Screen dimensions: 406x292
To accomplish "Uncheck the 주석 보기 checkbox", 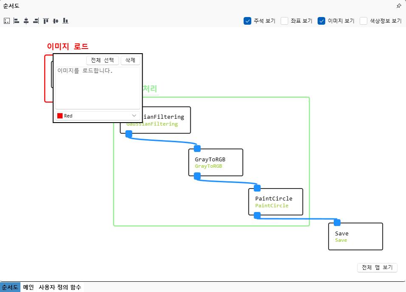I will [247, 21].
